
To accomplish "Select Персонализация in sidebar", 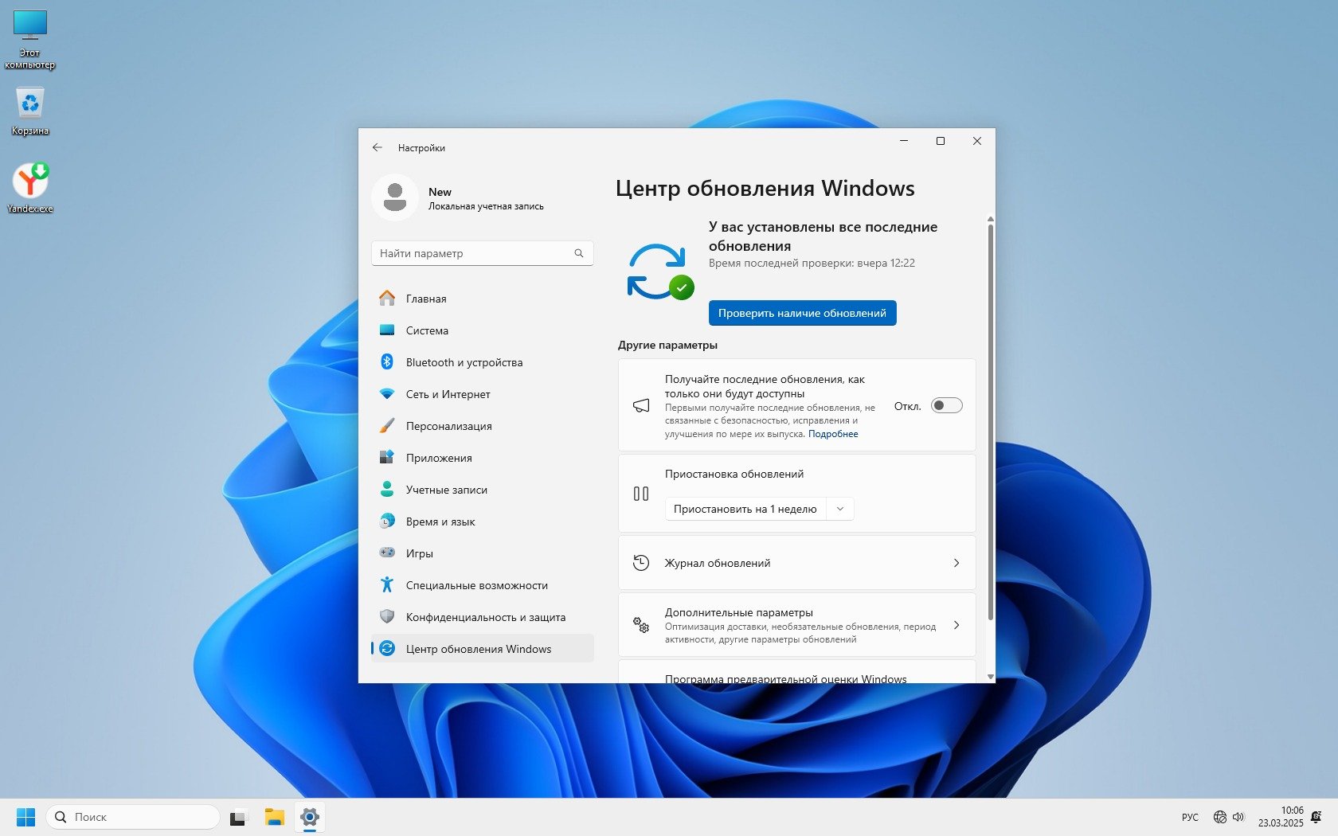I will (x=448, y=426).
